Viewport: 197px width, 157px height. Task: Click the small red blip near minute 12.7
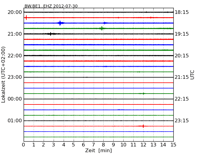click(x=151, y=18)
